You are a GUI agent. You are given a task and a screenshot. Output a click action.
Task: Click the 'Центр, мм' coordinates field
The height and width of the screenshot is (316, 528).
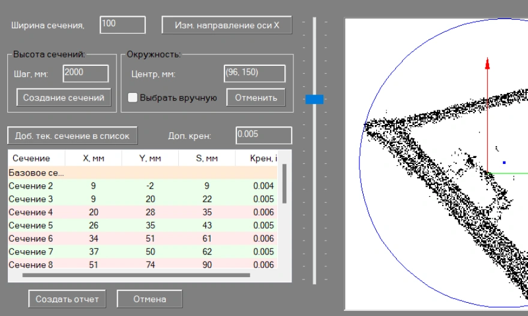coord(254,74)
